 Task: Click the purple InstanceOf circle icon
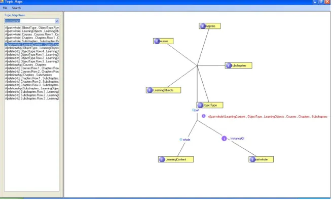click(224, 139)
